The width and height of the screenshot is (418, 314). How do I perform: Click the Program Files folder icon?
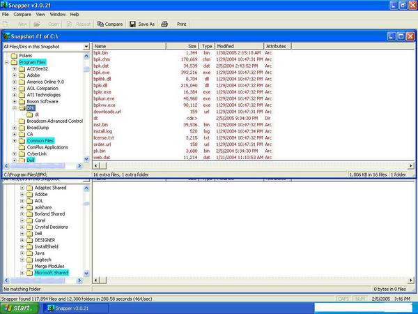pos(13,62)
